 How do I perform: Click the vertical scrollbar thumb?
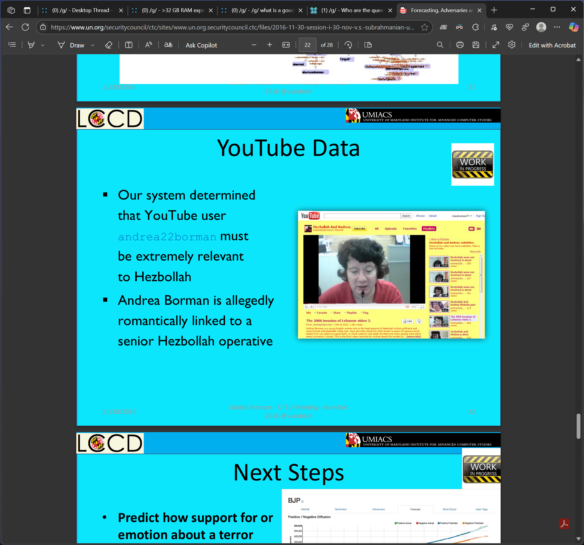point(578,426)
